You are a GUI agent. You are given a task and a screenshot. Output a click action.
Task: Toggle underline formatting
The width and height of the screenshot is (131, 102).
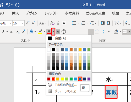(x=3, y=32)
